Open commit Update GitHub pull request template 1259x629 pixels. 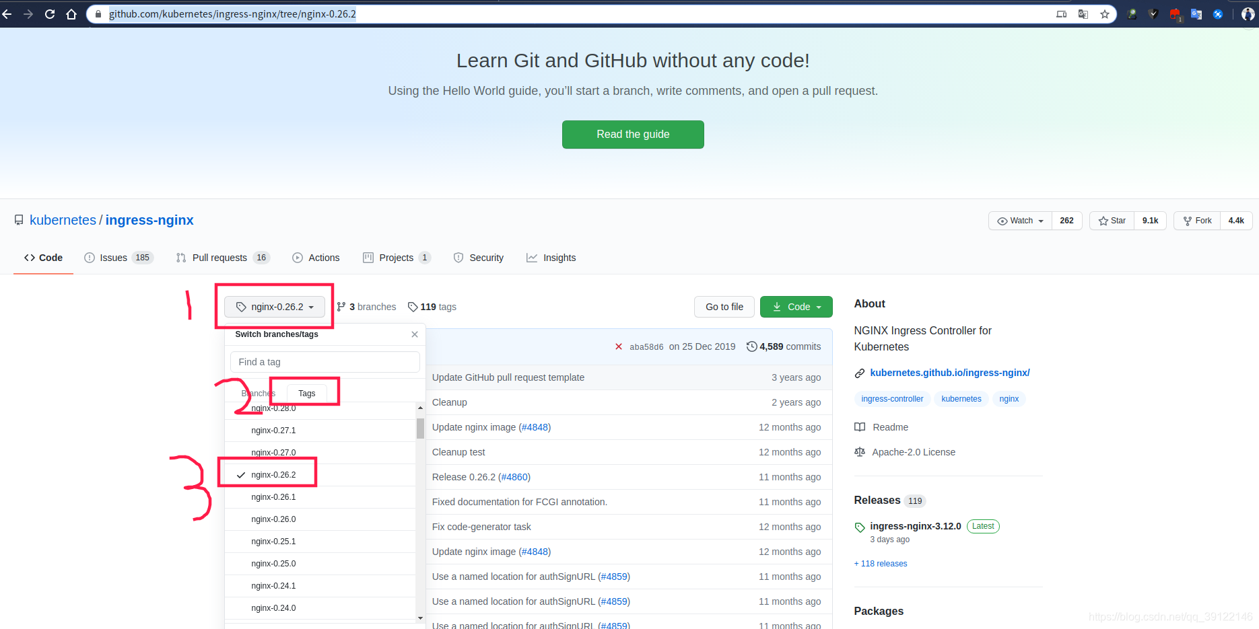click(508, 377)
